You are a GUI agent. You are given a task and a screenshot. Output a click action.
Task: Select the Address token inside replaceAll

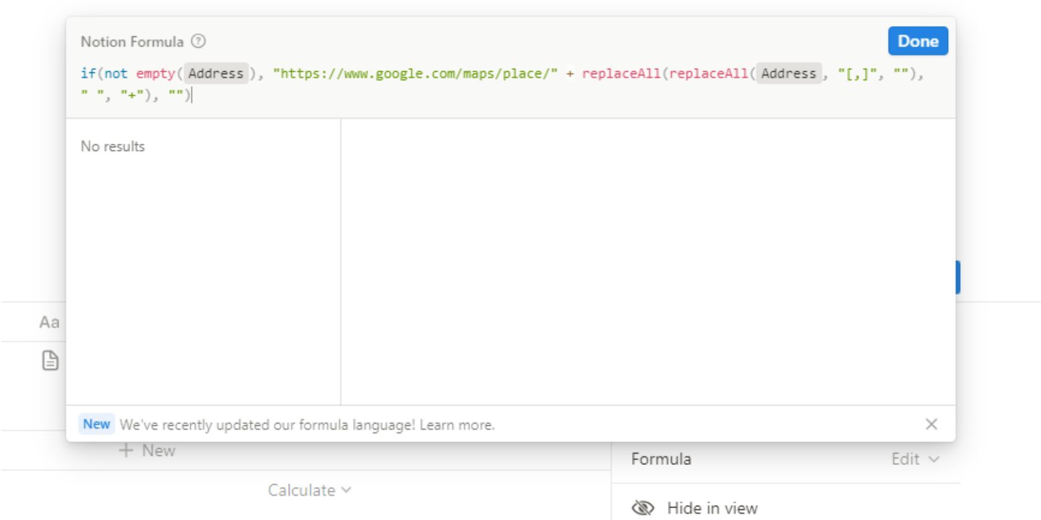788,74
